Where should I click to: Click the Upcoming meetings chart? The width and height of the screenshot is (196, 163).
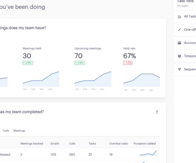[x=93, y=79]
